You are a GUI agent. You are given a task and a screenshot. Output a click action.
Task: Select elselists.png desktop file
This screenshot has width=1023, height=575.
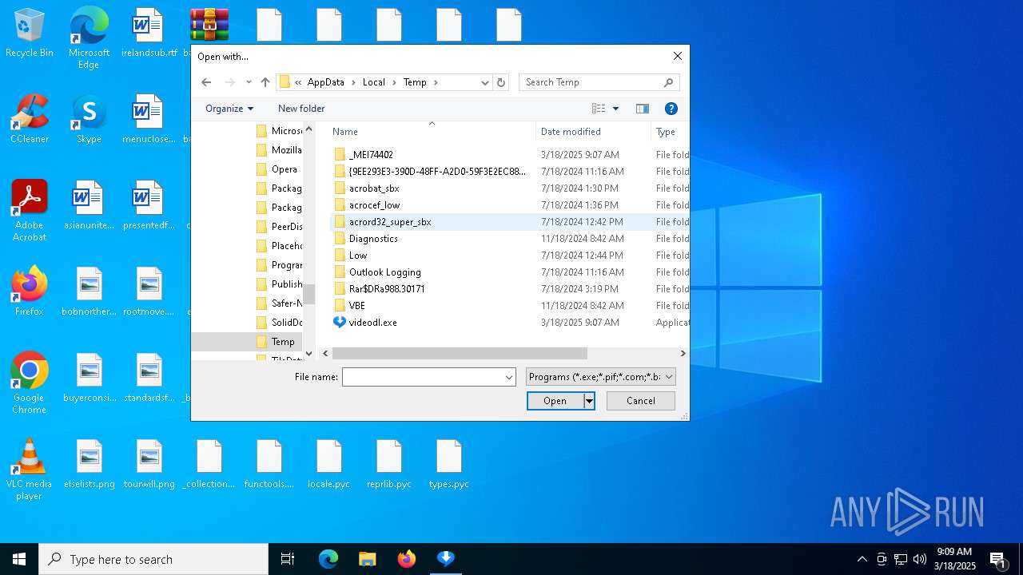tap(90, 465)
